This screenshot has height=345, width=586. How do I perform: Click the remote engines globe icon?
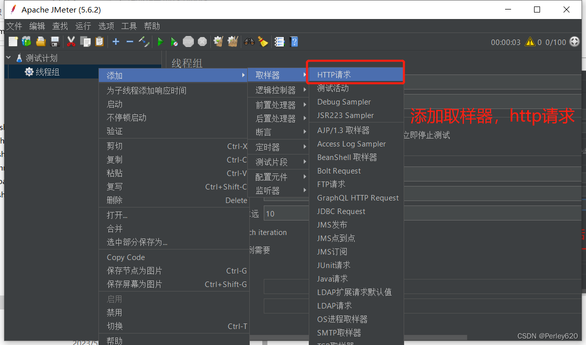[x=575, y=41]
